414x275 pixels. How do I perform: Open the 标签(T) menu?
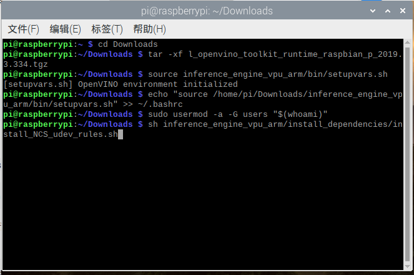coord(107,29)
